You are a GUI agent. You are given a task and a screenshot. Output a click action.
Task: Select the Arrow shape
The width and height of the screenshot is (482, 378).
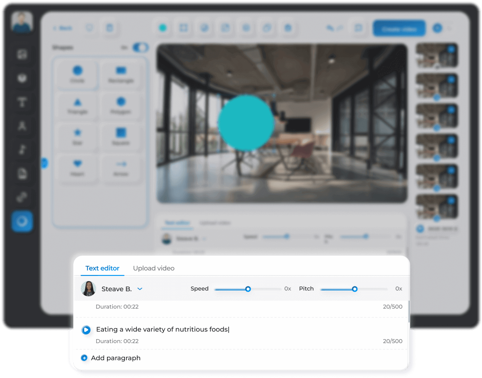tap(120, 168)
